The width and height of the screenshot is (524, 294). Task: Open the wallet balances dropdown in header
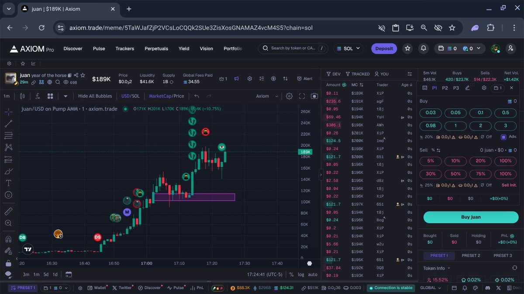[x=460, y=48]
